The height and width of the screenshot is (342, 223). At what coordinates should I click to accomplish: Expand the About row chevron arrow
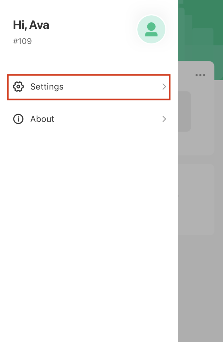(164, 119)
